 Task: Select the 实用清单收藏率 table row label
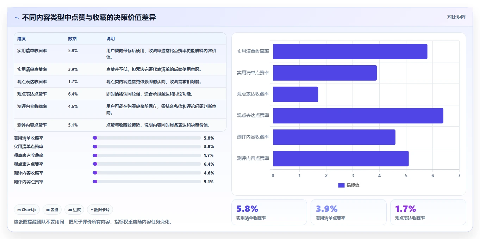[x=32, y=51]
